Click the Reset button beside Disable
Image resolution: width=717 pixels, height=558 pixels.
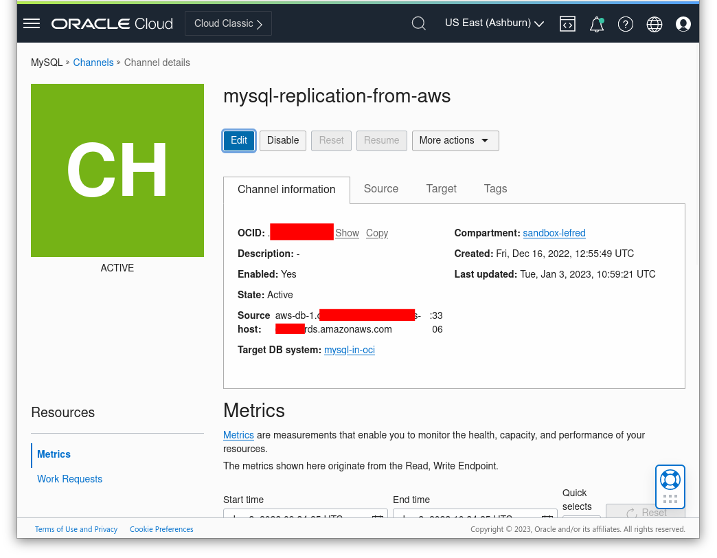click(x=332, y=140)
